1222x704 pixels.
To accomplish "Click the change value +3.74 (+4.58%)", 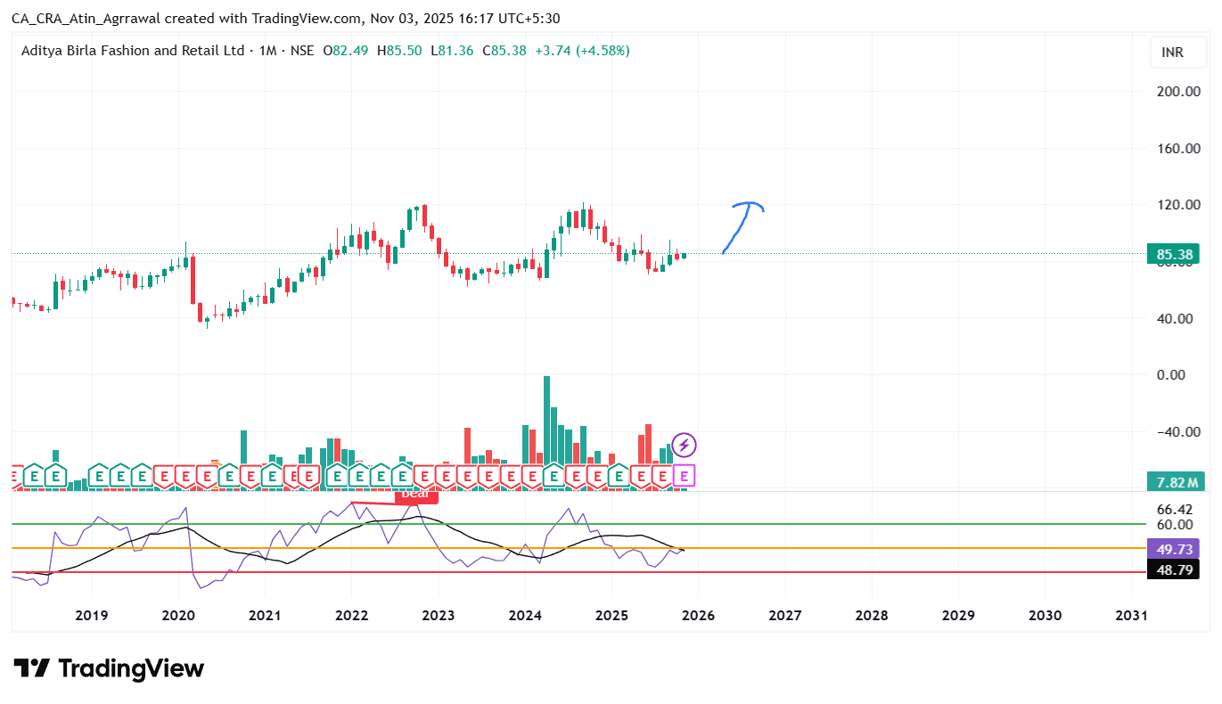I will (582, 51).
